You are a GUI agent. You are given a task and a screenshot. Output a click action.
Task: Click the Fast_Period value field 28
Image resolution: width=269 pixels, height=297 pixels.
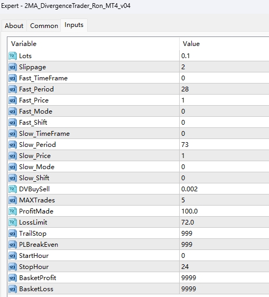tap(224, 89)
